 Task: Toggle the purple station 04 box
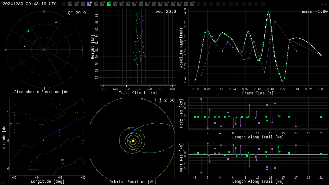pyautogui.click(x=89, y=4)
